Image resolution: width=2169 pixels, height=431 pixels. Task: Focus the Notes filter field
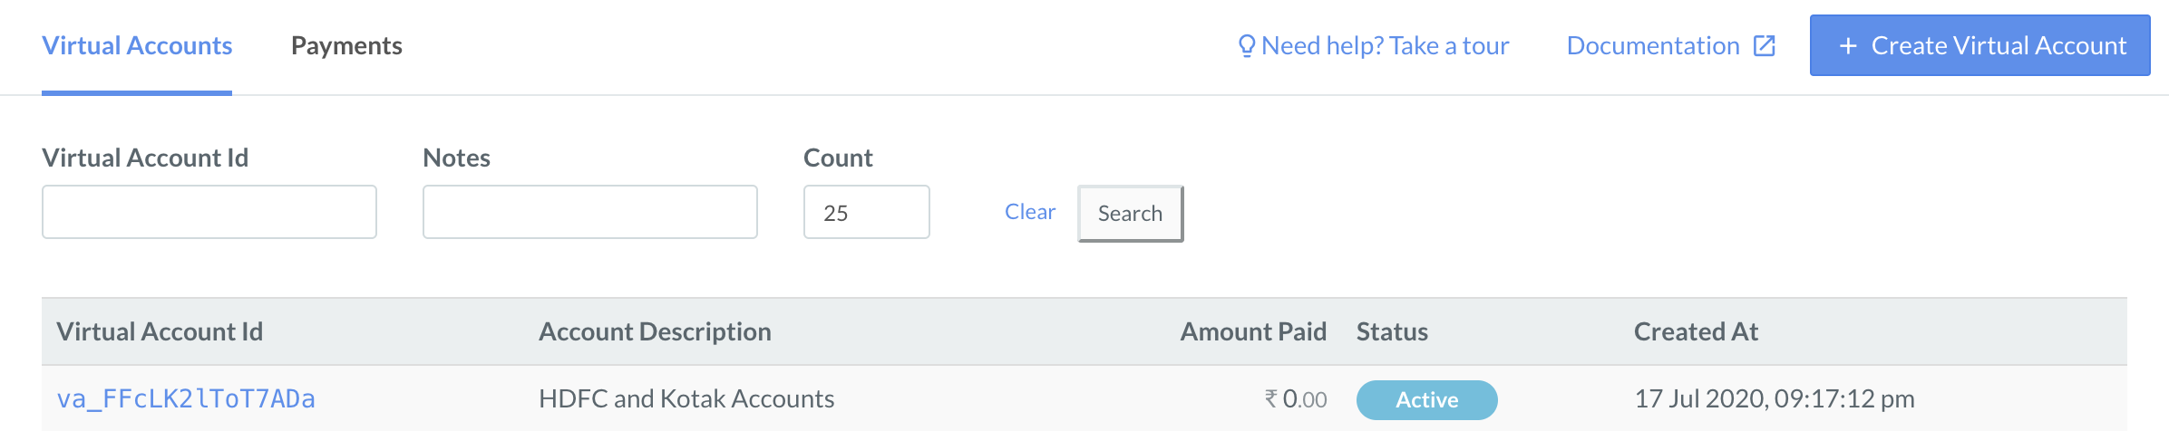[x=590, y=212]
